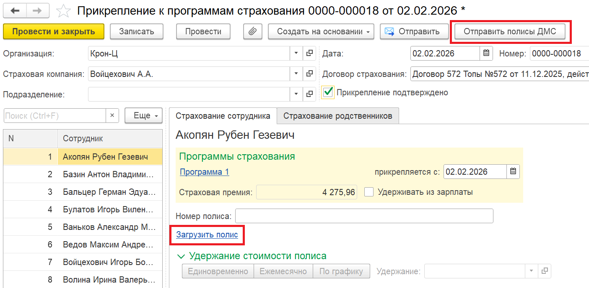Click 'Провести и закрыть' button
This screenshot has width=589, height=288.
click(53, 31)
